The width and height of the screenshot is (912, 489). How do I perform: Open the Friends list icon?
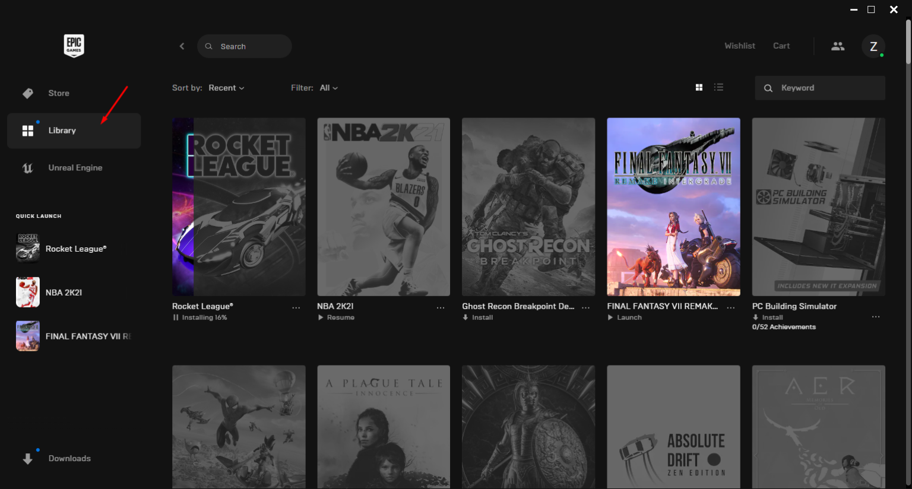pos(838,46)
